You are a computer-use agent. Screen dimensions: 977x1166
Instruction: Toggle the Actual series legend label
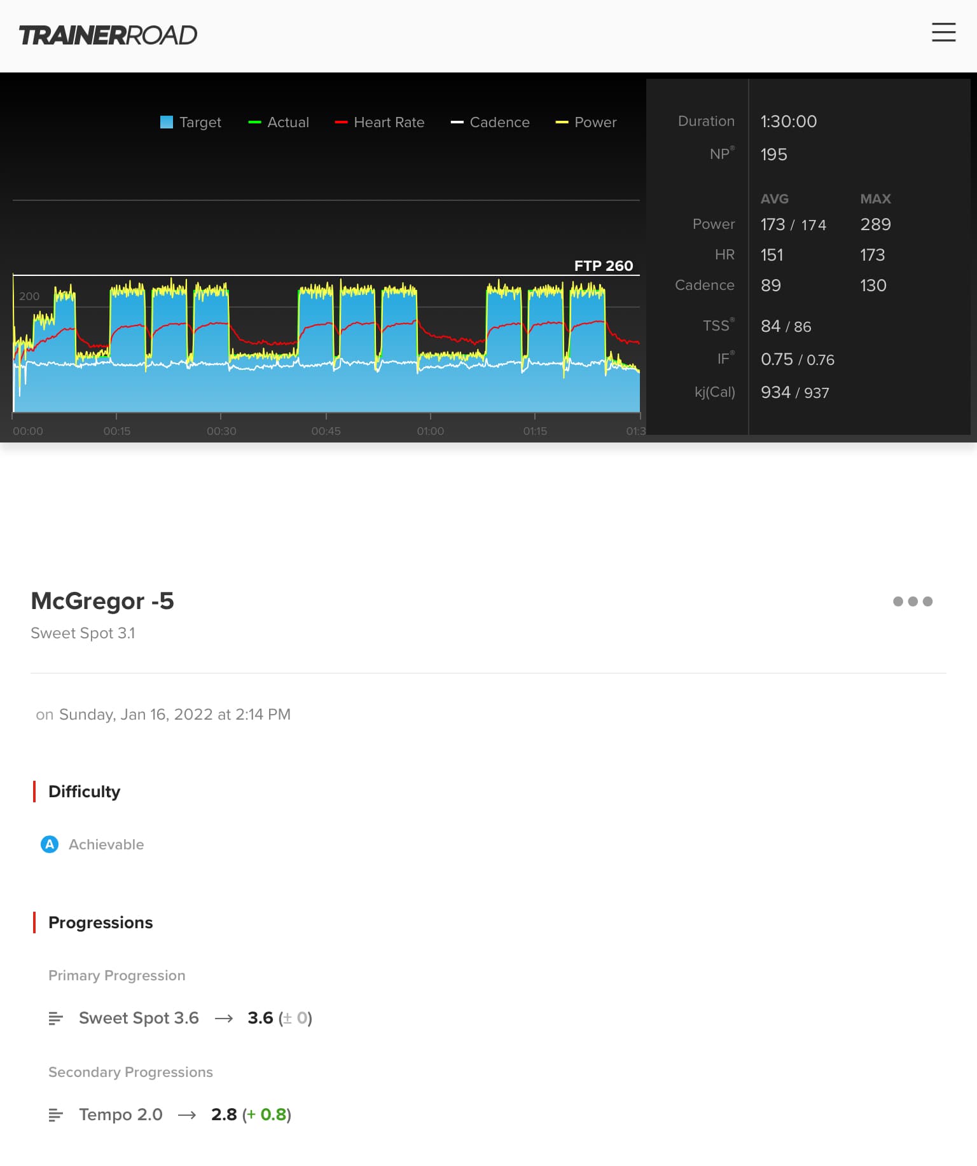(x=288, y=122)
